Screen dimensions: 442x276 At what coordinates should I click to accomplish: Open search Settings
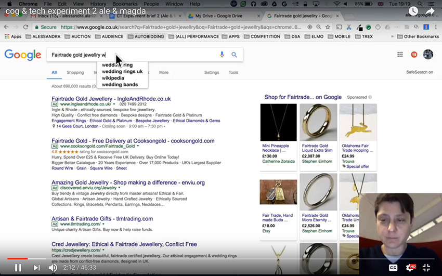pos(212,72)
